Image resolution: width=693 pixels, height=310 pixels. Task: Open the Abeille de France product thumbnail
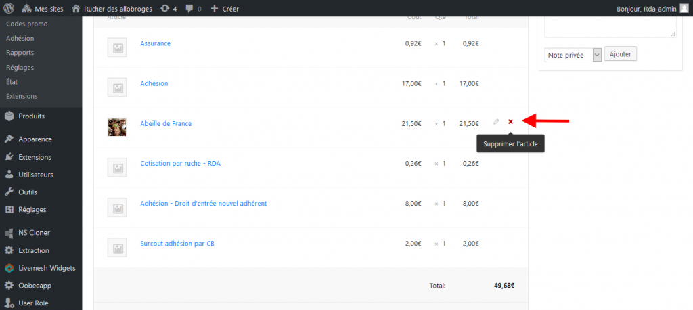click(117, 127)
